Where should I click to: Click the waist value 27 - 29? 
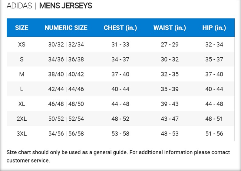(170, 45)
